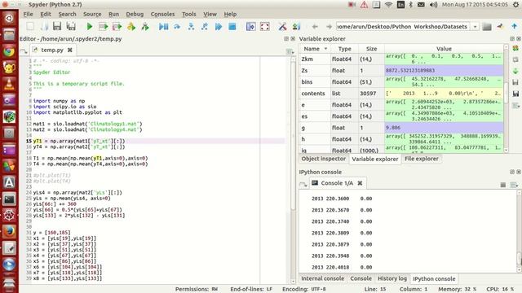Click the back arrow in the toolbar
This screenshot has height=293, width=522.
315,26
